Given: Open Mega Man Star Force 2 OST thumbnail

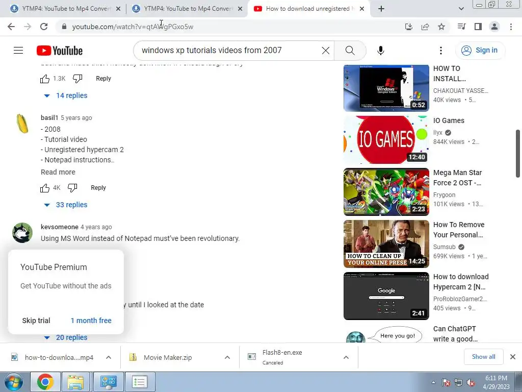Looking at the screenshot, I should 386,192.
